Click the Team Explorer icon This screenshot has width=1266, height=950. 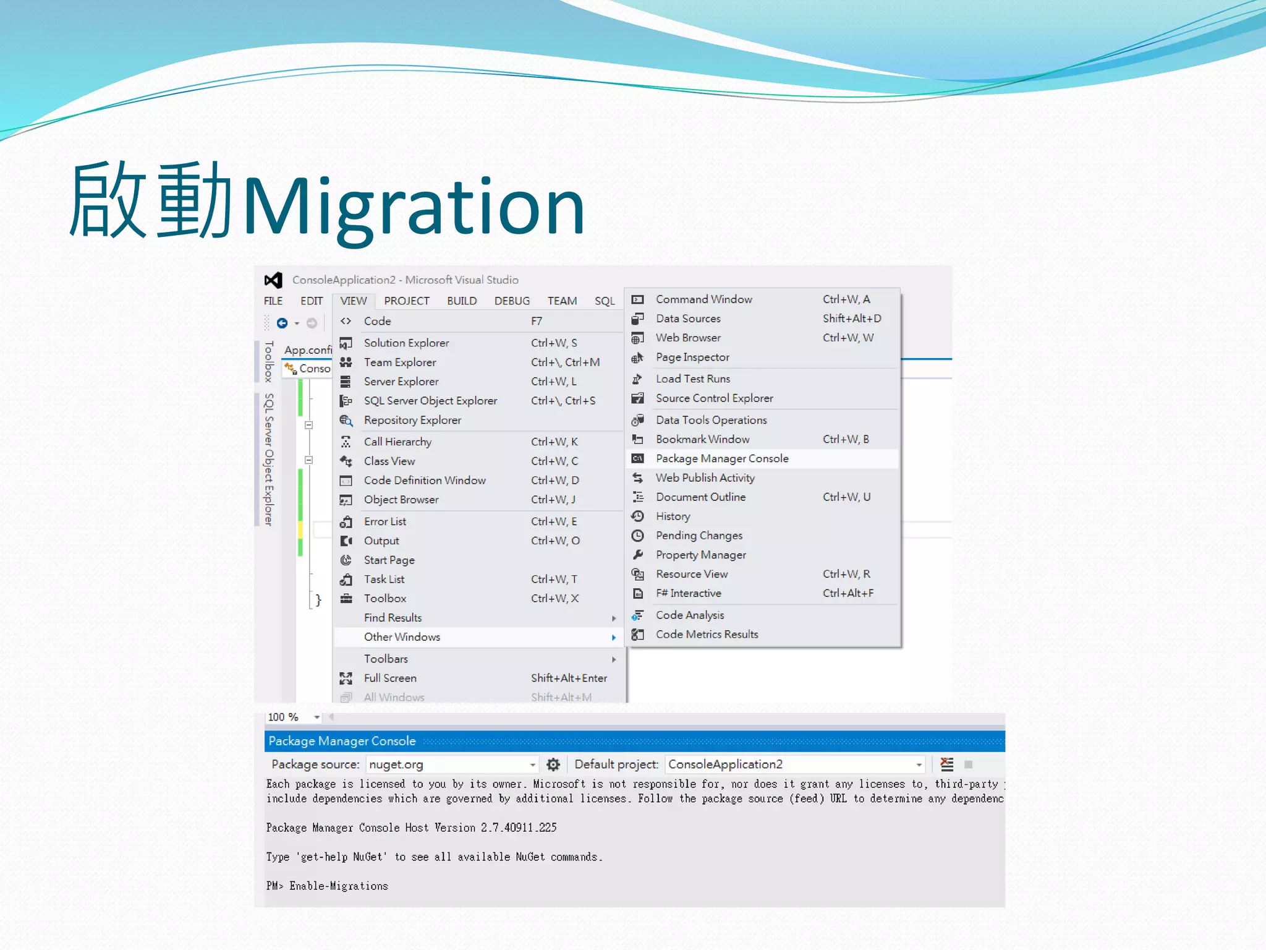[346, 362]
